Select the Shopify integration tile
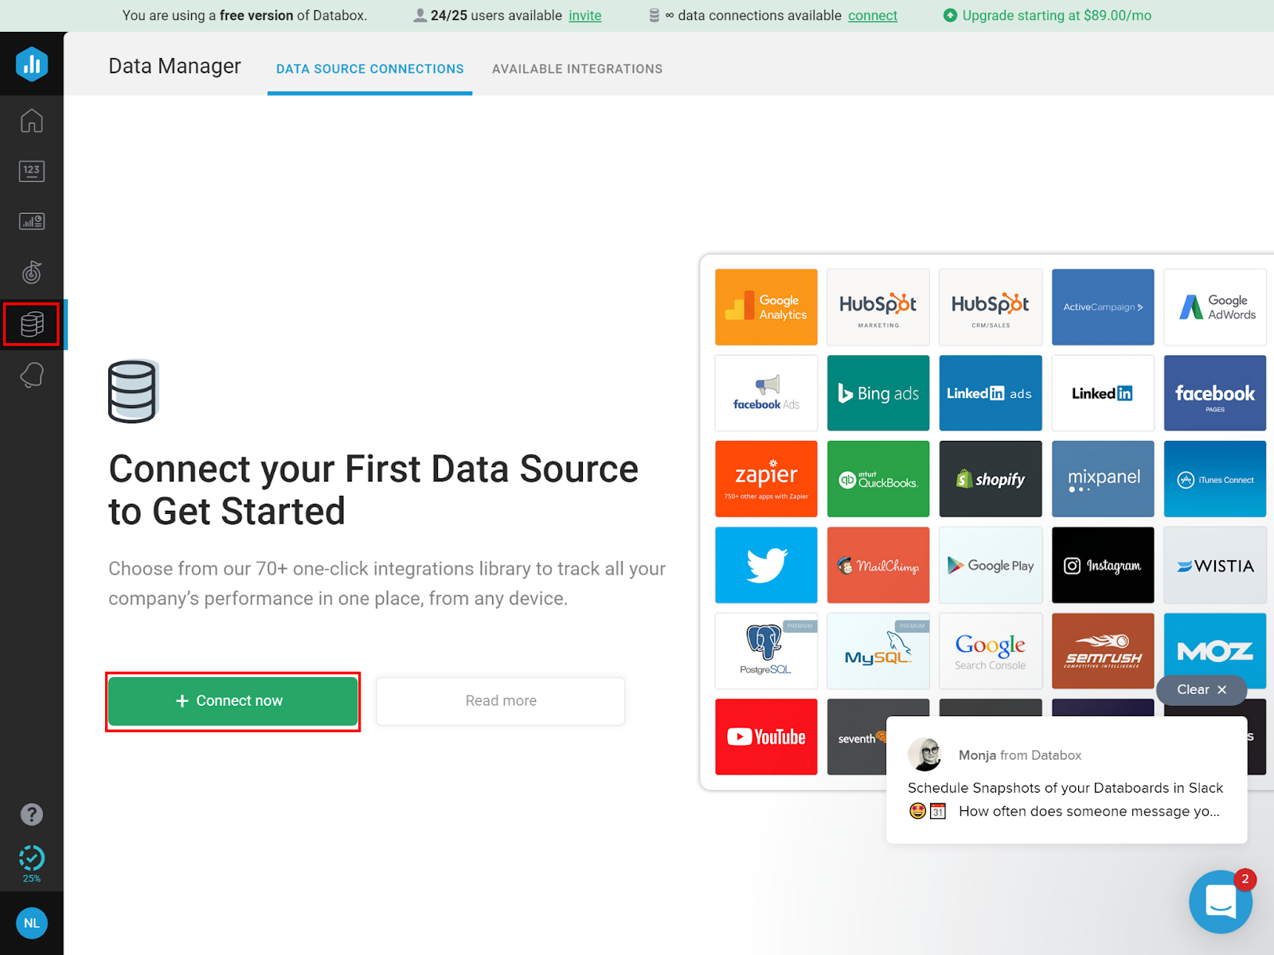1274x955 pixels. point(991,478)
